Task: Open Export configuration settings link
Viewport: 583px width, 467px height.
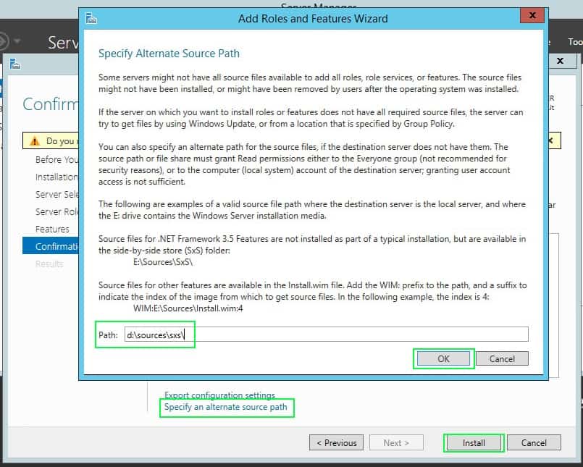Action: 219,395
